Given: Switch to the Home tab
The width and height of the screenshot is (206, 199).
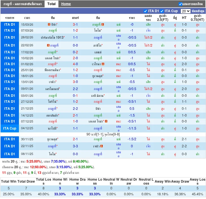Looking at the screenshot, I should [66, 4].
